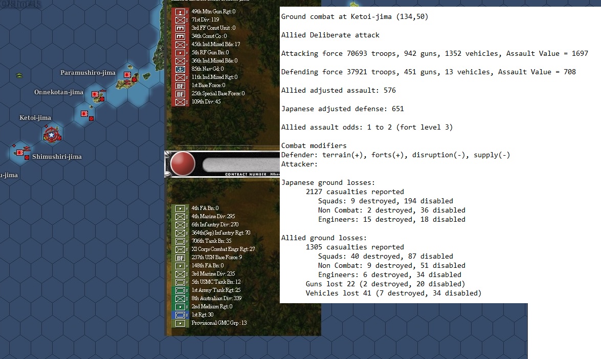
Task: Click the 1st Army Tank Rgt icon
Action: 180,291
